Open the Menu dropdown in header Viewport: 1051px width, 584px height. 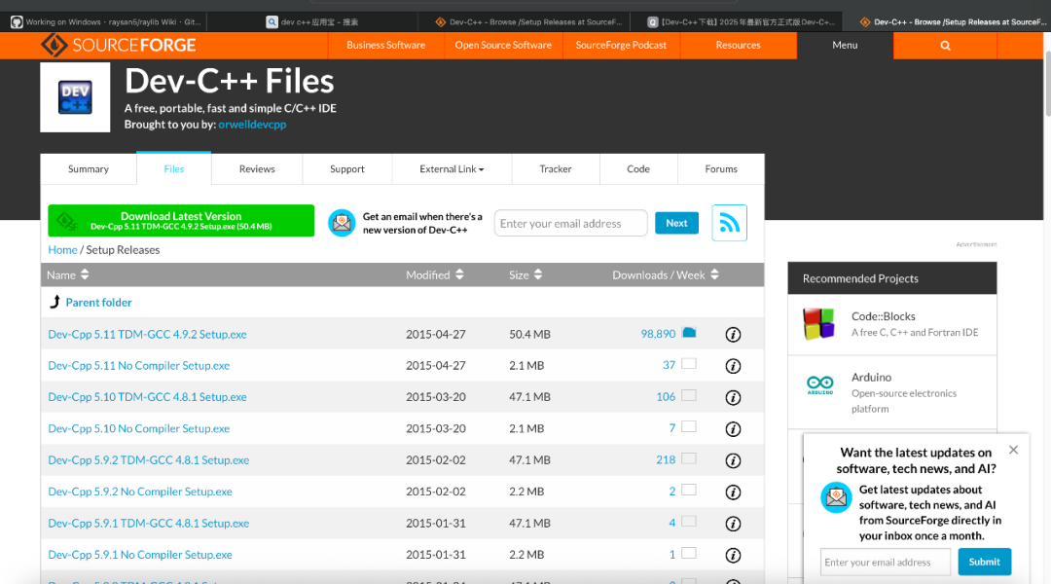[845, 45]
